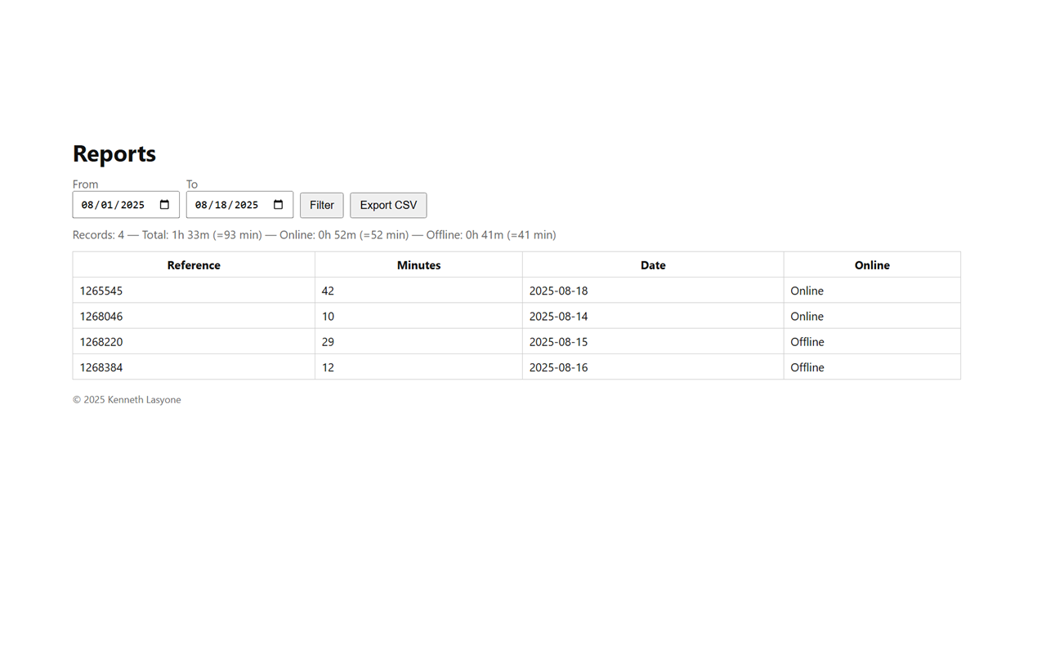Click inside the From date field
Image resolution: width=1046 pixels, height=653 pixels.
(113, 205)
